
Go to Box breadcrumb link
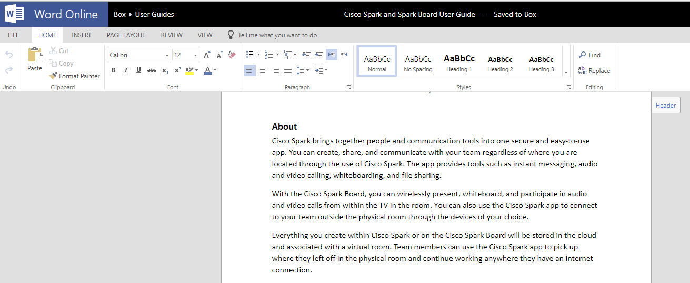[119, 14]
